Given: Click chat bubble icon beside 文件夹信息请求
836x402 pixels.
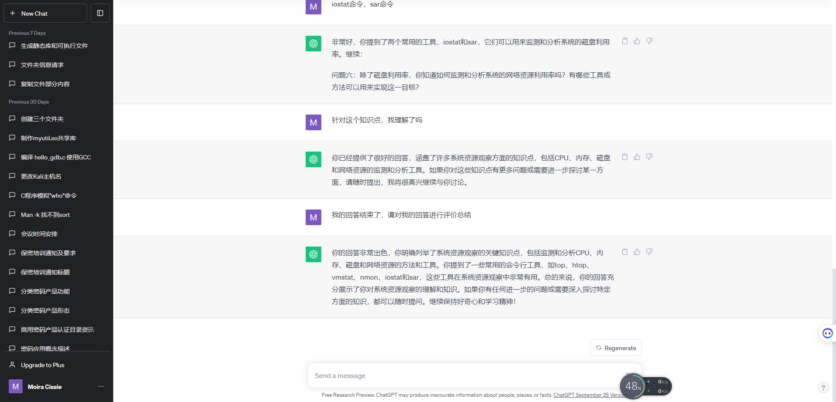Looking at the screenshot, I should pos(12,64).
